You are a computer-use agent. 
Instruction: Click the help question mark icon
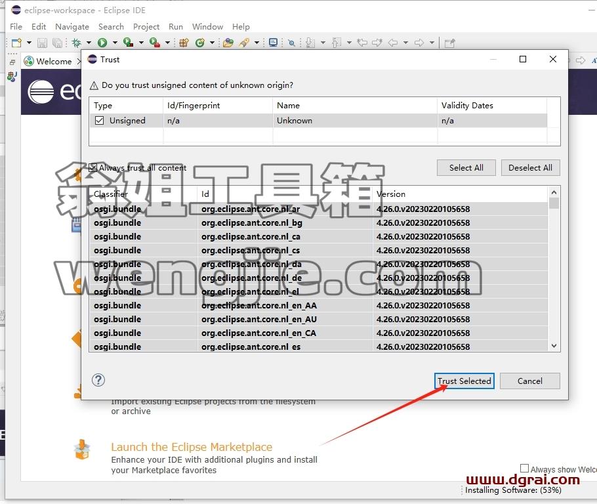(98, 380)
